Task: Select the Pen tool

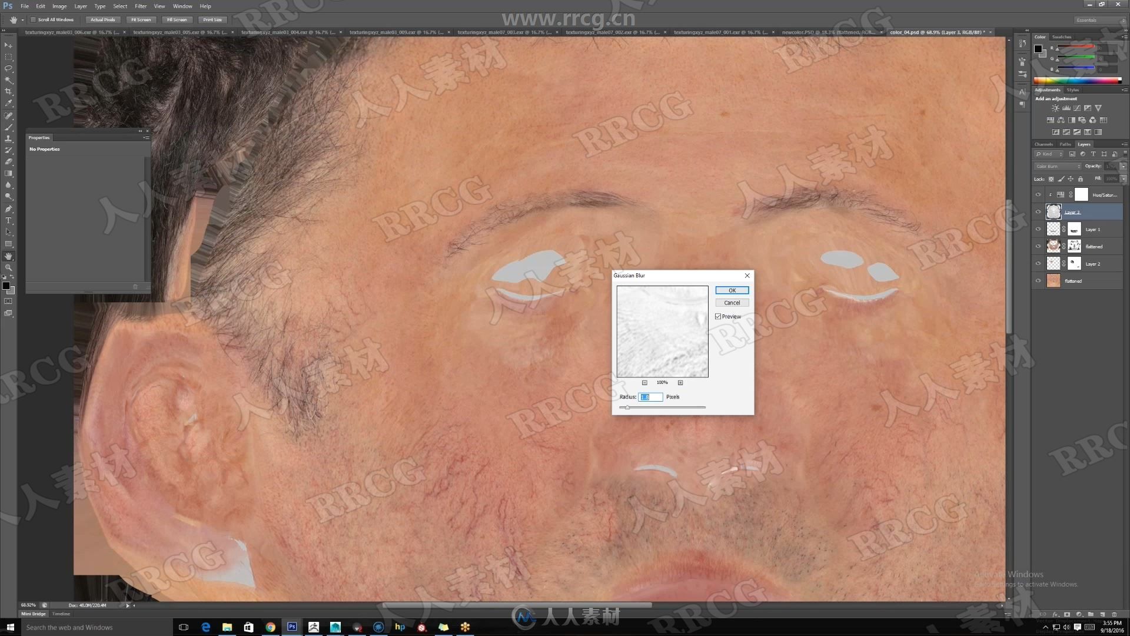Action: coord(8,209)
